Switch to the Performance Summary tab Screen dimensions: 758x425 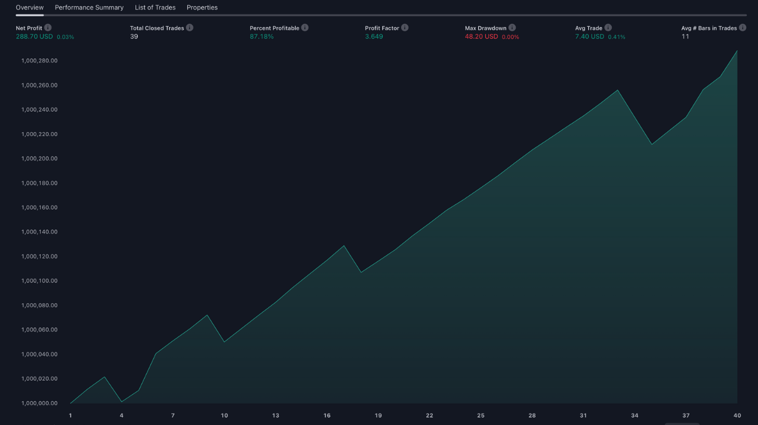(89, 8)
